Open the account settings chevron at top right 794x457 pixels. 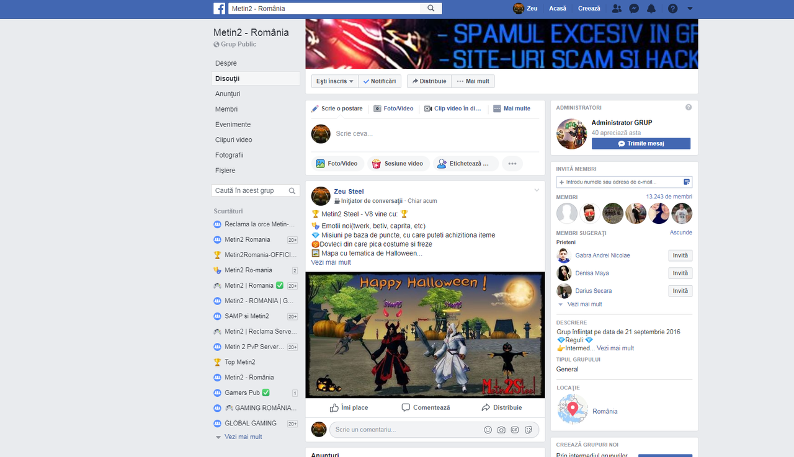click(x=689, y=8)
